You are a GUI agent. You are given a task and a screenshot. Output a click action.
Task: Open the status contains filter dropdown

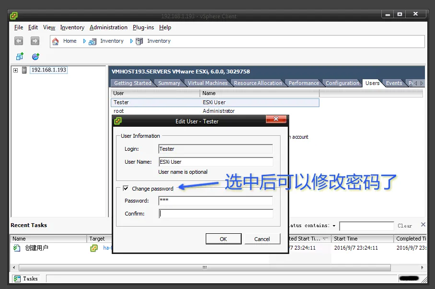click(x=334, y=226)
